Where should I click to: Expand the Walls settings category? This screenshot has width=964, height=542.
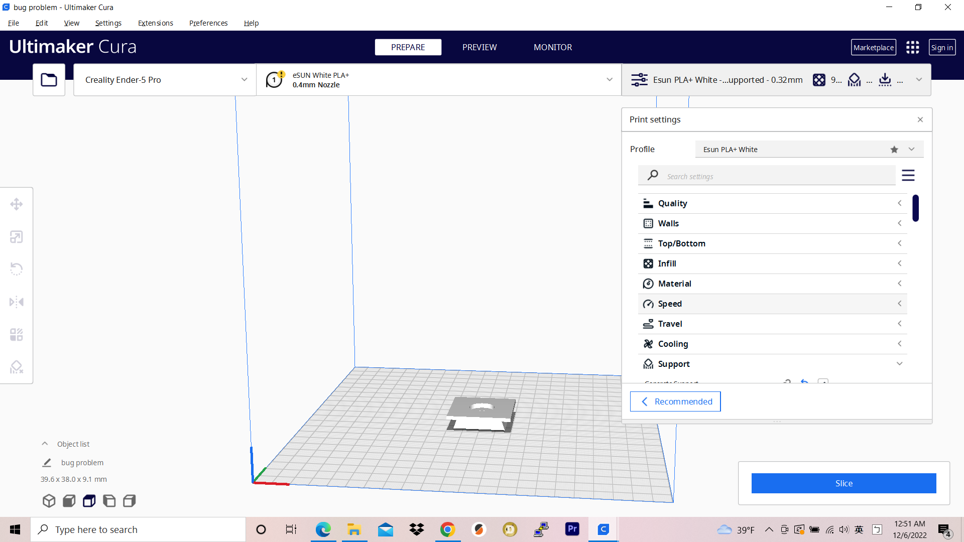click(772, 223)
